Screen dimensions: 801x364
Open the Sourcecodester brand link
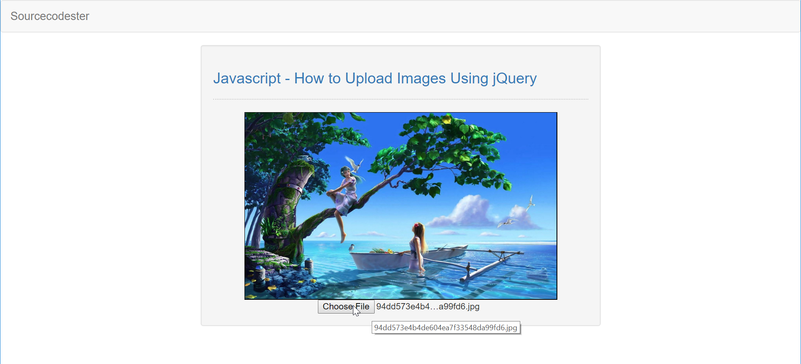(50, 16)
